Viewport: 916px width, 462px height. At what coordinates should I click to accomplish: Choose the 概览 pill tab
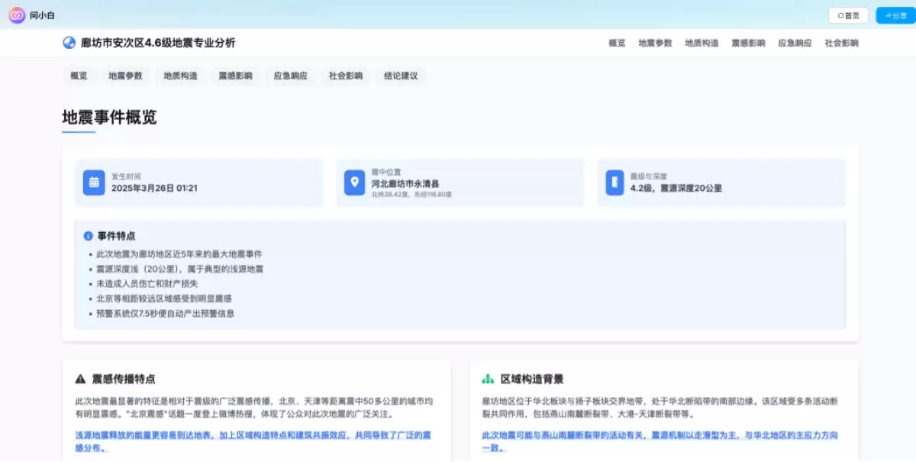click(x=79, y=76)
